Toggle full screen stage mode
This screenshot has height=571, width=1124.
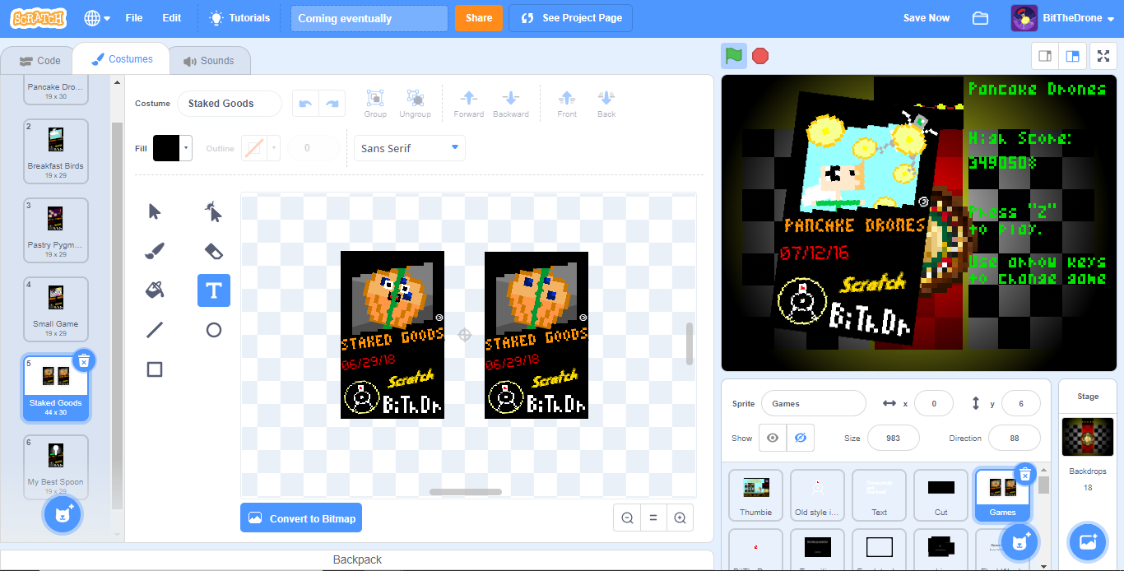click(1103, 56)
